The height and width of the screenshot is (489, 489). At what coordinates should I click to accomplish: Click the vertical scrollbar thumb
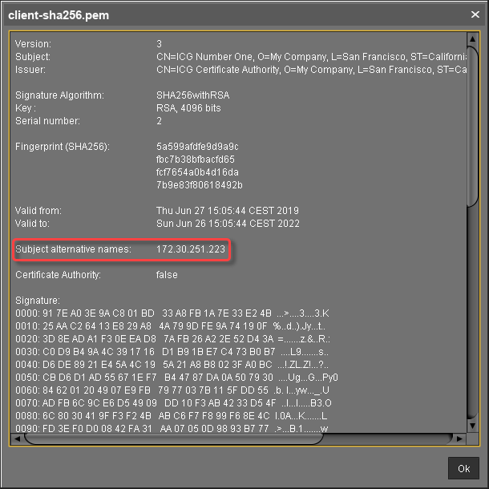pos(471,120)
